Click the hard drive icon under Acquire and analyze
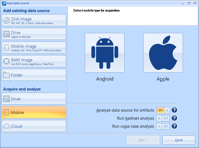 [x=6, y=99]
